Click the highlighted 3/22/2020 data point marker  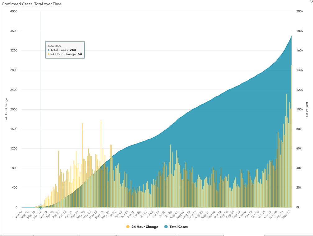coord(40,207)
